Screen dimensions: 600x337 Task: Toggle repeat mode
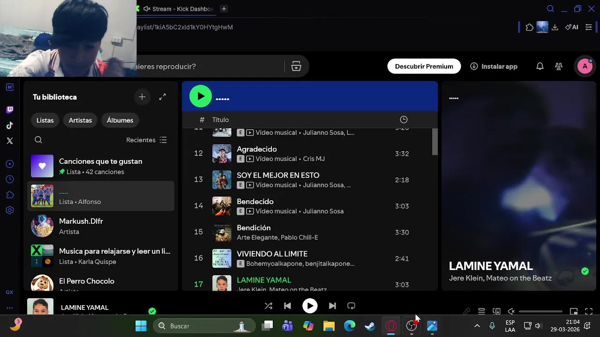coord(351,306)
